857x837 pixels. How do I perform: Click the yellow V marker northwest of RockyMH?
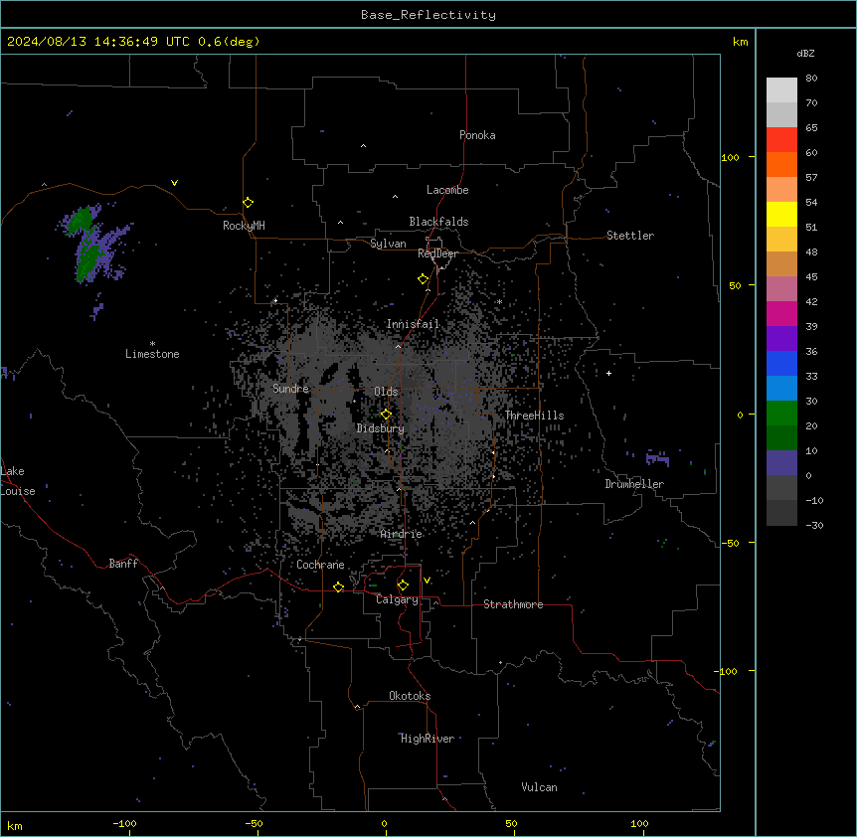174,183
